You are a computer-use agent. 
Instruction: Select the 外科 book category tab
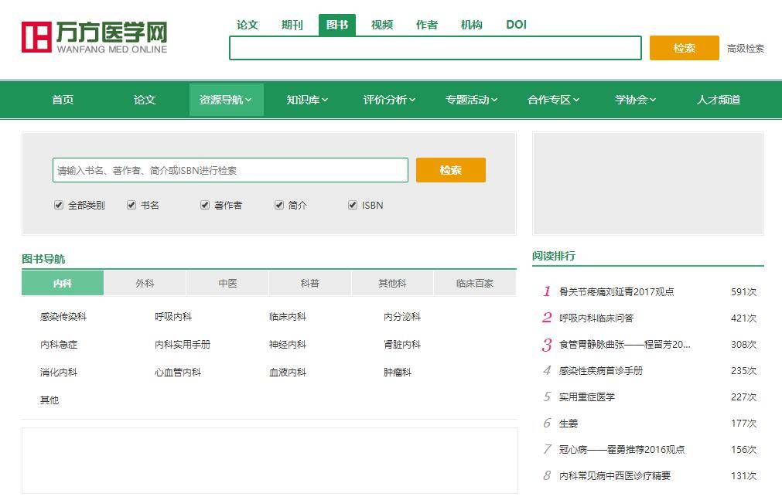(145, 283)
